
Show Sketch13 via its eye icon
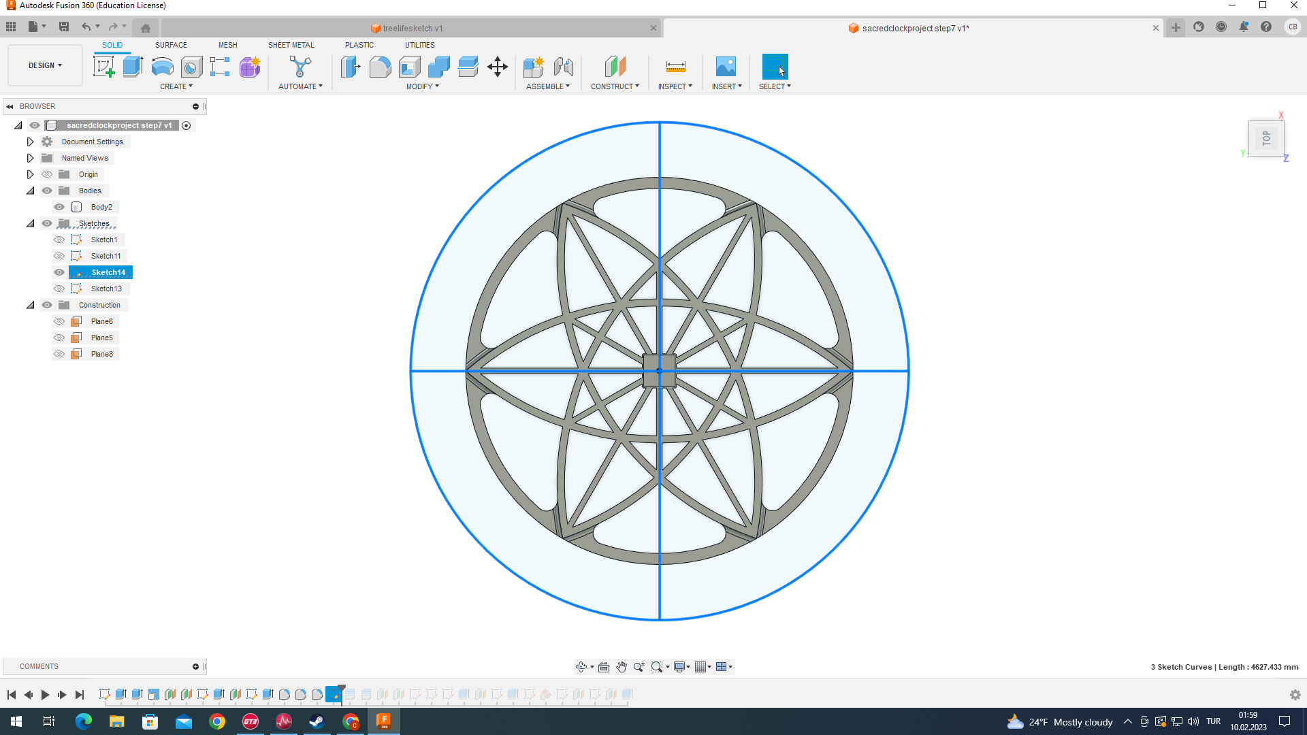[59, 289]
